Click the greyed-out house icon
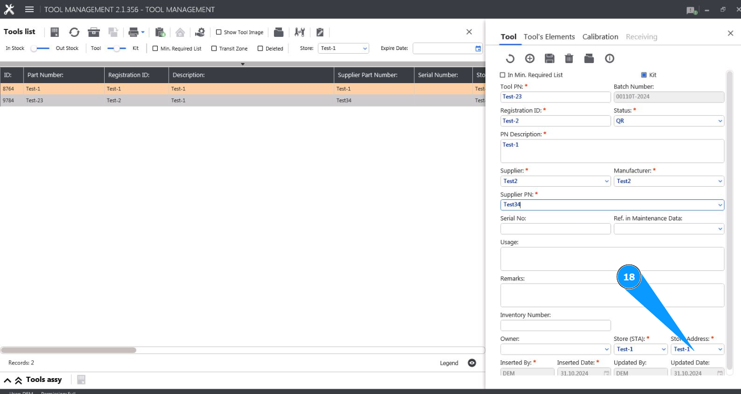This screenshot has width=741, height=394. click(180, 32)
